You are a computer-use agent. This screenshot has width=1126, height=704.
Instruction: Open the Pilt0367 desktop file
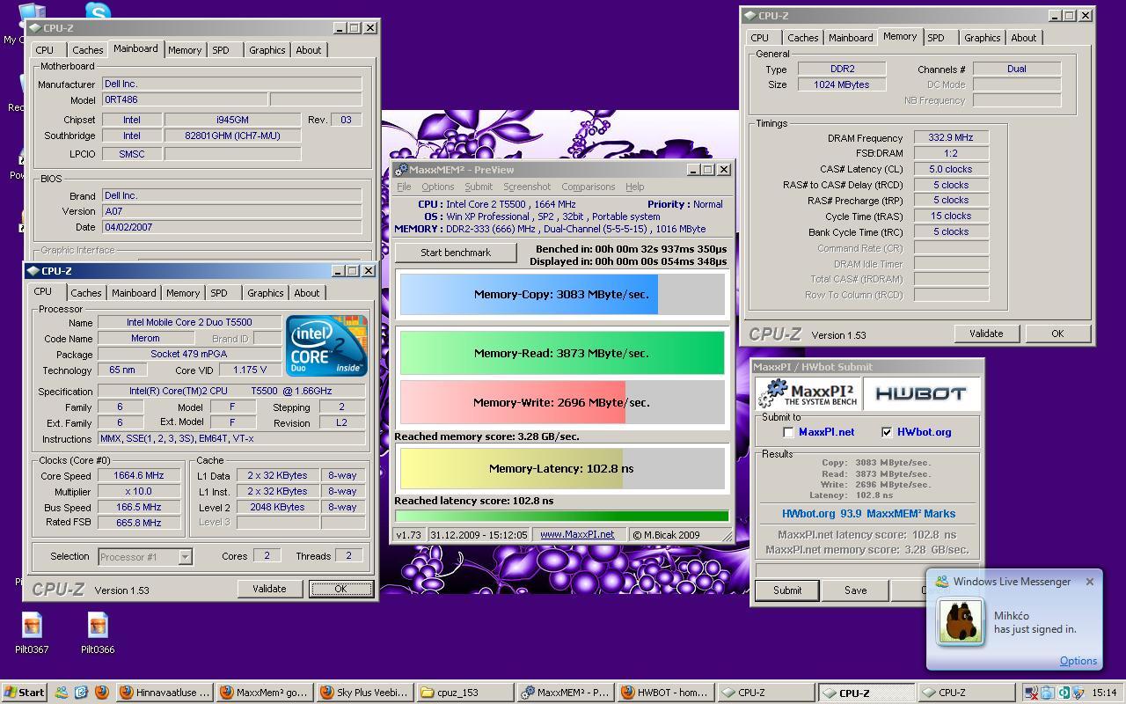32,634
